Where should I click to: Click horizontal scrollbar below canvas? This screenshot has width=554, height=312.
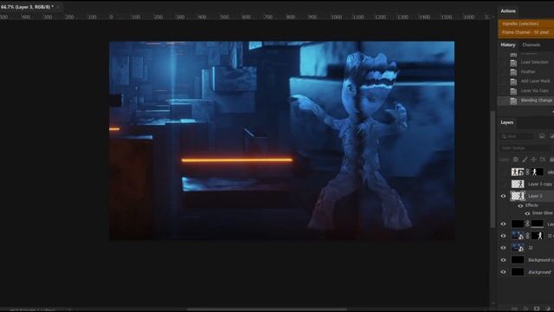pyautogui.click(x=267, y=309)
